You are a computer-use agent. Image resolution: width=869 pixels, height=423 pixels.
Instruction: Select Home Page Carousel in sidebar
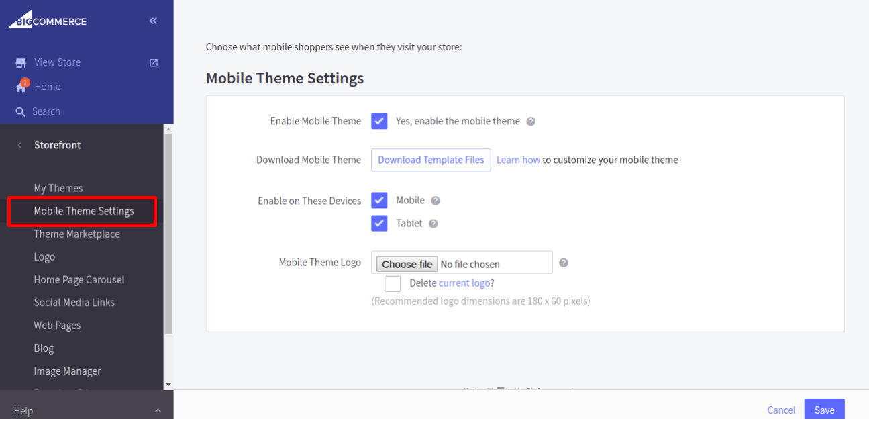tap(79, 280)
